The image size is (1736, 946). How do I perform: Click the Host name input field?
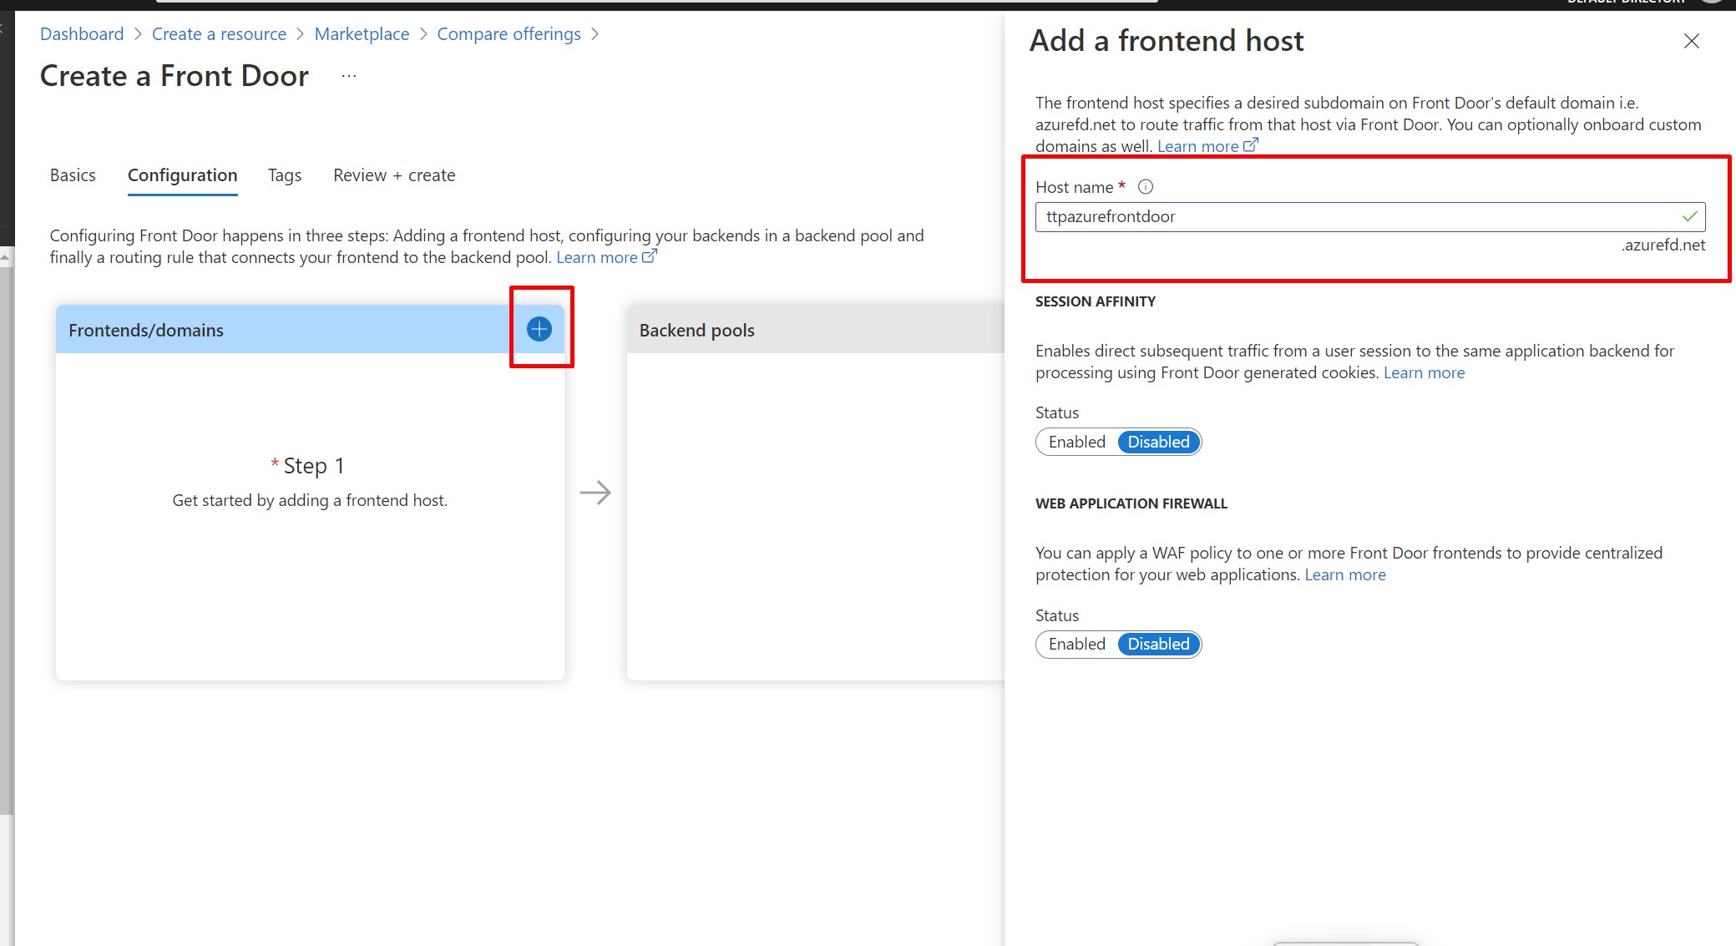(x=1353, y=217)
